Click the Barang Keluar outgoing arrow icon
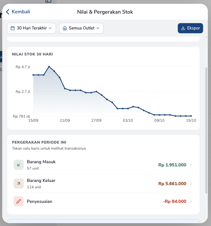 pos(19,184)
